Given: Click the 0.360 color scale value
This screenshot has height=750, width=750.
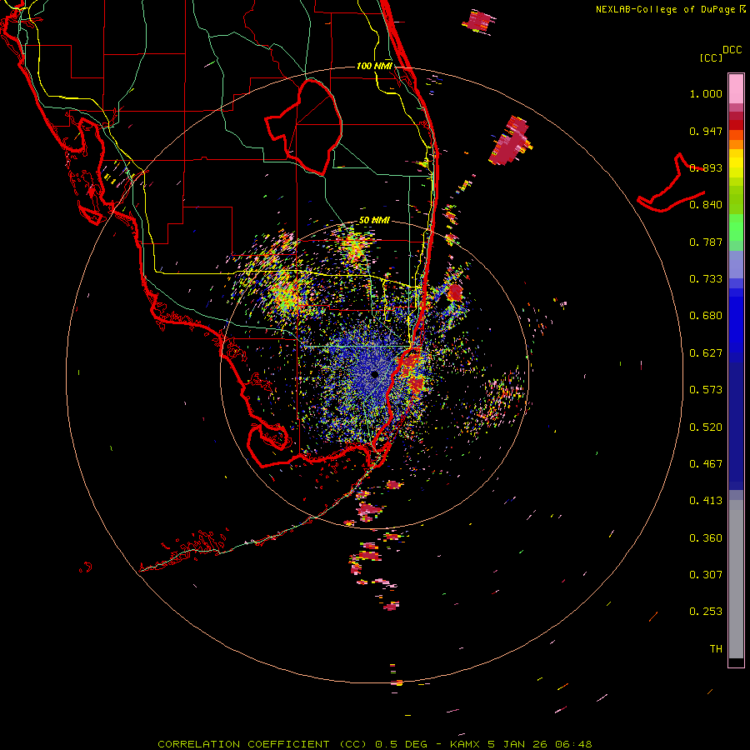Looking at the screenshot, I should click(x=706, y=538).
